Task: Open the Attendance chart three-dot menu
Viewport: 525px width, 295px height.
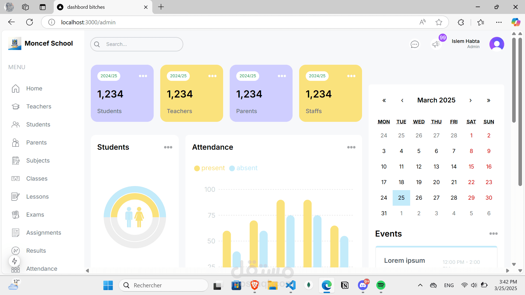Action: point(351,147)
